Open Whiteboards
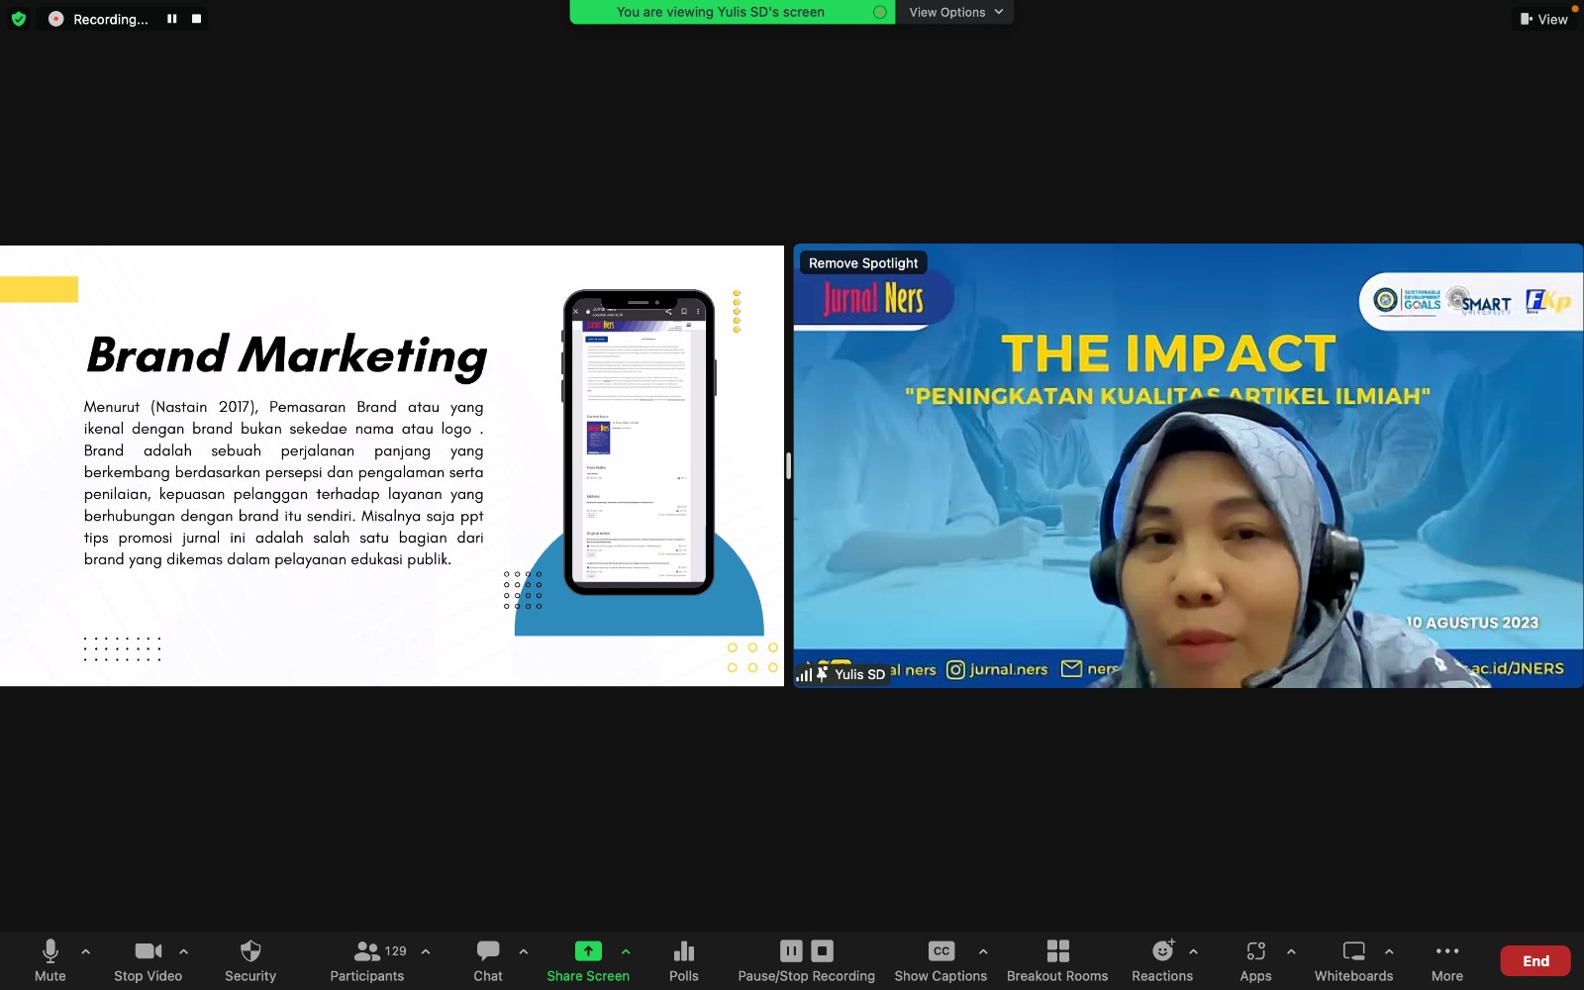Screen dimensions: 1584x990 pyautogui.click(x=1353, y=951)
